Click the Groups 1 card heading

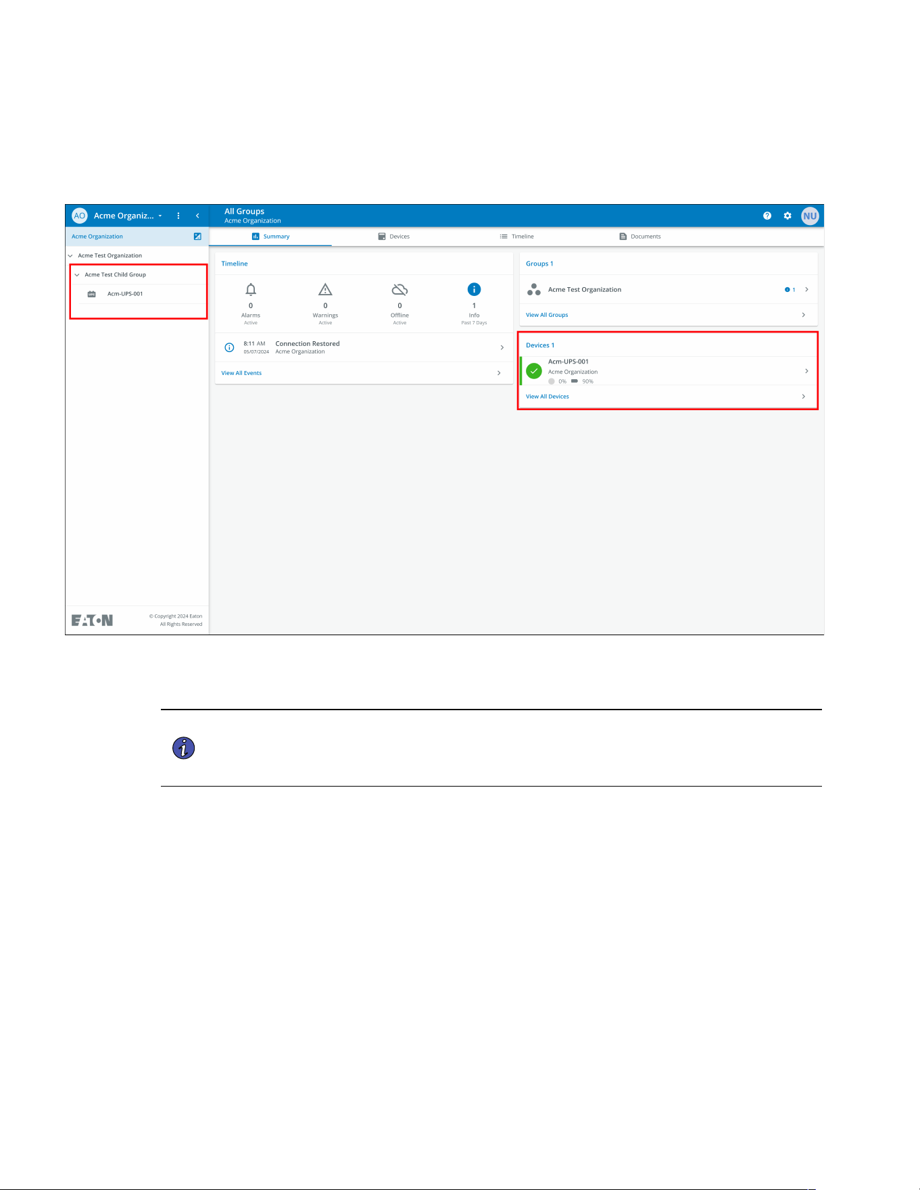[539, 264]
